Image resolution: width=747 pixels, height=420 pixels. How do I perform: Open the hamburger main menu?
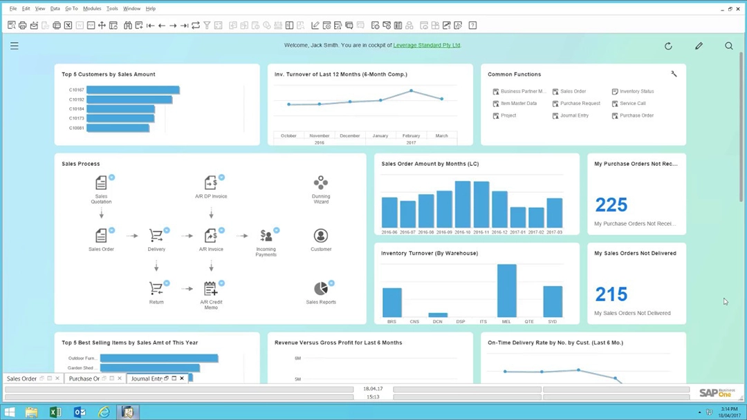pos(14,46)
